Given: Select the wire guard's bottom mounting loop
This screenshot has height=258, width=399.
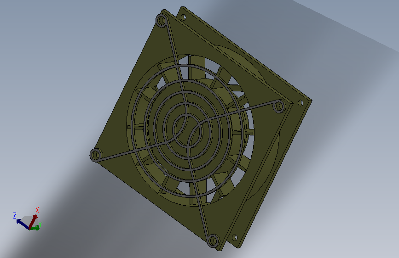Looking at the screenshot, I should point(213,240).
